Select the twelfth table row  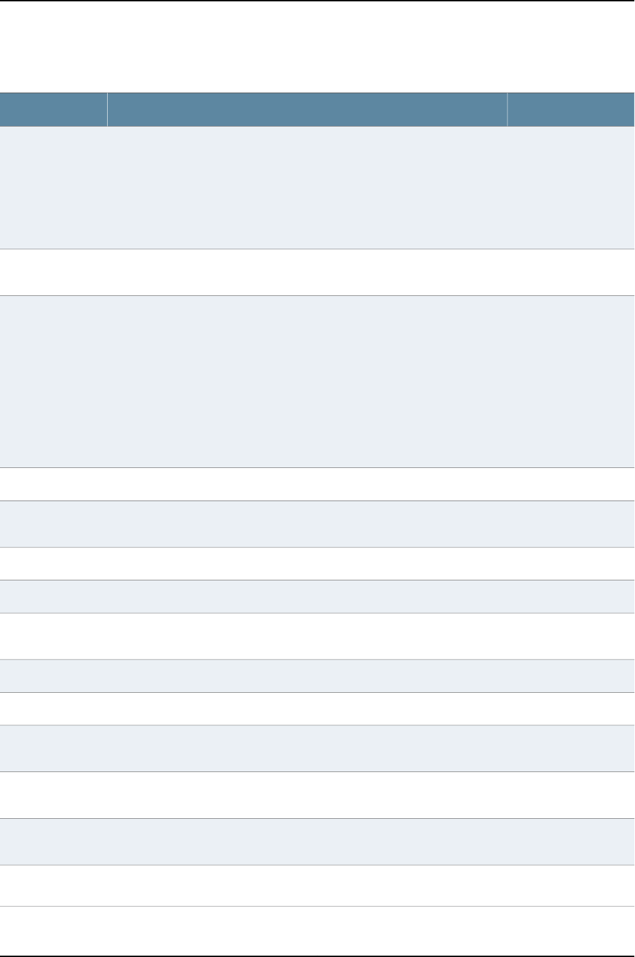click(317, 795)
